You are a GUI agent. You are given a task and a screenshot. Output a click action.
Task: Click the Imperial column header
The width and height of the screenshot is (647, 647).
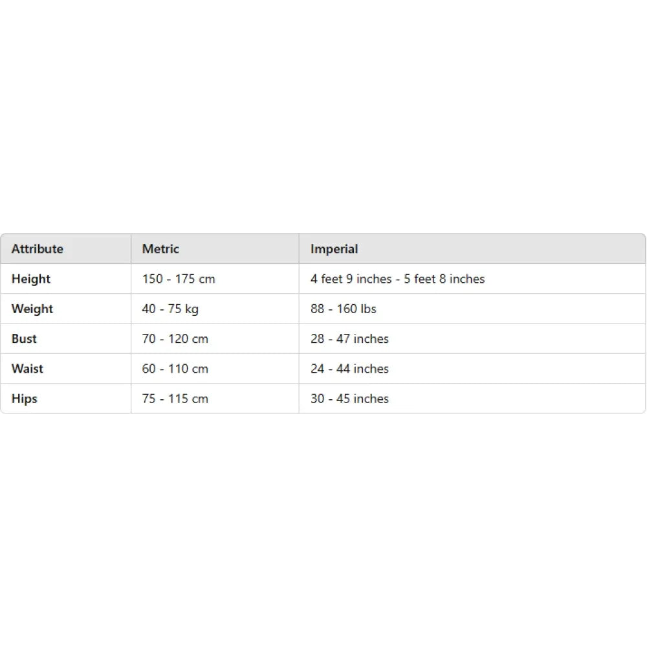coord(334,249)
